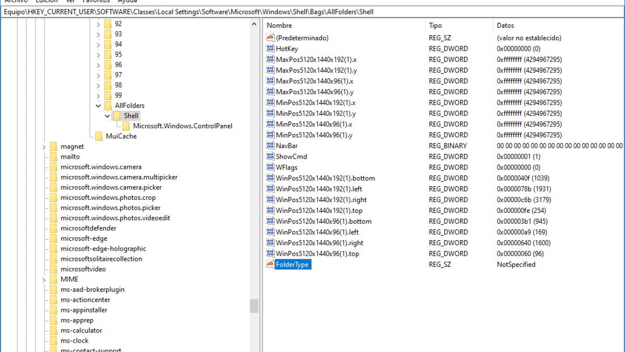
Task: Click the Shell folder icon in tree
Action: pyautogui.click(x=117, y=116)
